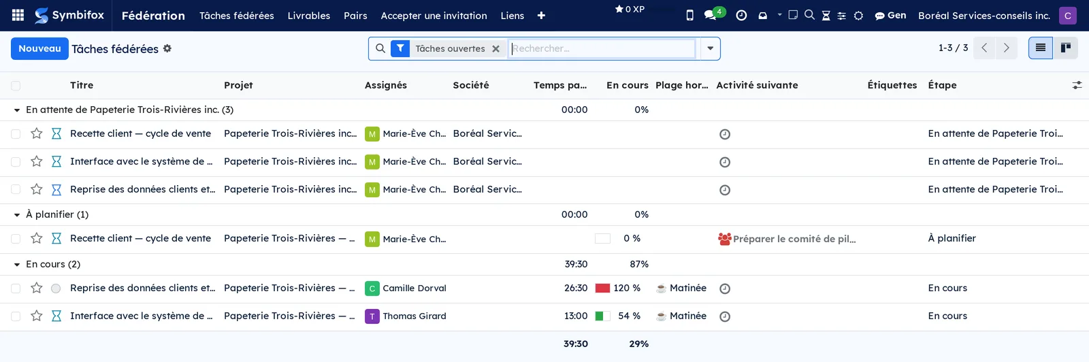
Task: Click the plus icon in top menu
Action: pyautogui.click(x=541, y=16)
